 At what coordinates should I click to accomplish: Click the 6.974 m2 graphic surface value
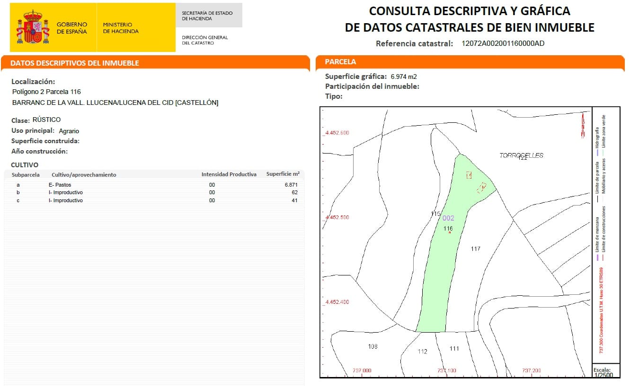pos(404,77)
